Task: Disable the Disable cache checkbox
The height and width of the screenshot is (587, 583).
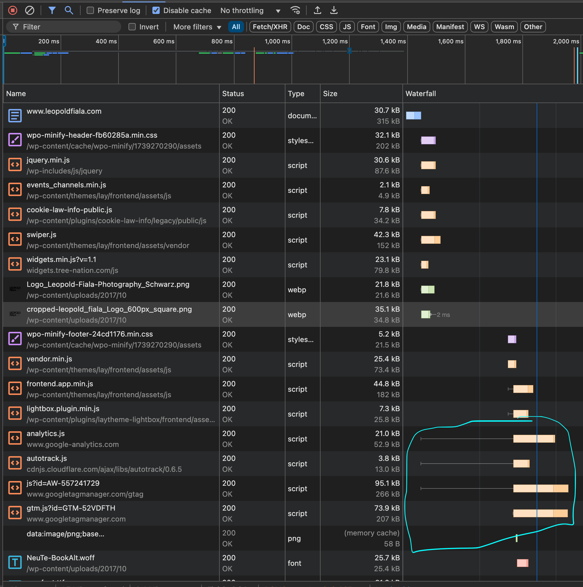Action: point(156,10)
